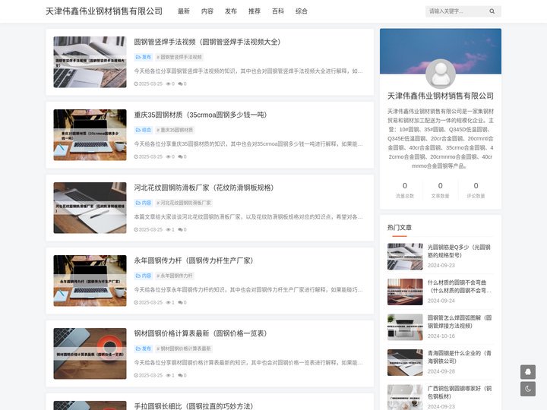This screenshot has height=410, width=547.
Task: Click 内容 category tag under 永年圆钢传力杆
Action: (x=144, y=276)
